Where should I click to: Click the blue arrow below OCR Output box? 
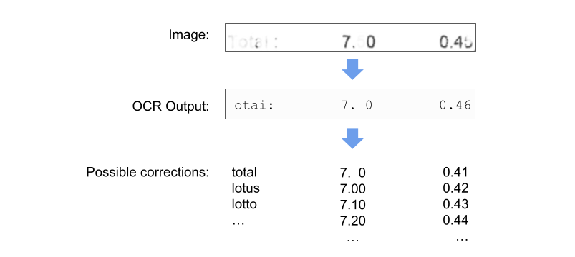pyautogui.click(x=352, y=138)
